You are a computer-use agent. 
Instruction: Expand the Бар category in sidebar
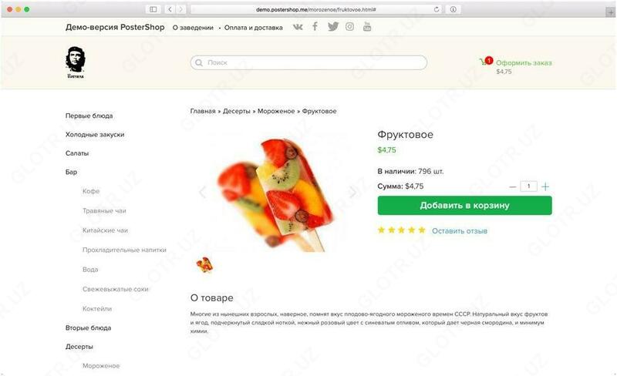(x=71, y=172)
